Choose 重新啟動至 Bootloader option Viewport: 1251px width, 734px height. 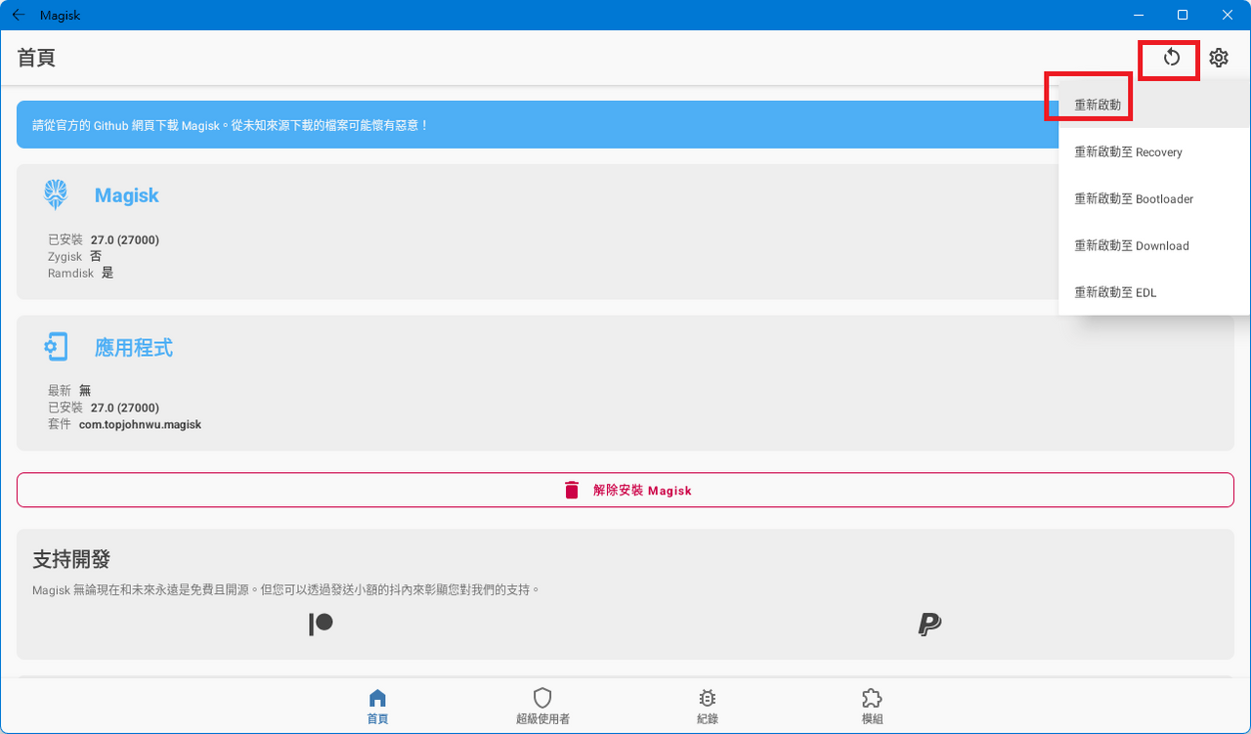point(1154,198)
